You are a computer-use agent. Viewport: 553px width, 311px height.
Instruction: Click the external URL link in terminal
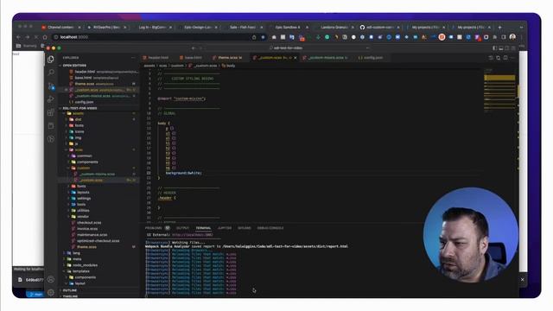pyautogui.click(x=193, y=235)
